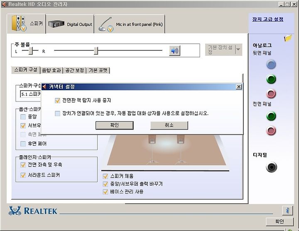
Task: Click the left speaker in room preview
Action: coord(152,149)
